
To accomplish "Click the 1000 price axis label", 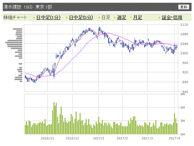I will [x=184, y=53].
